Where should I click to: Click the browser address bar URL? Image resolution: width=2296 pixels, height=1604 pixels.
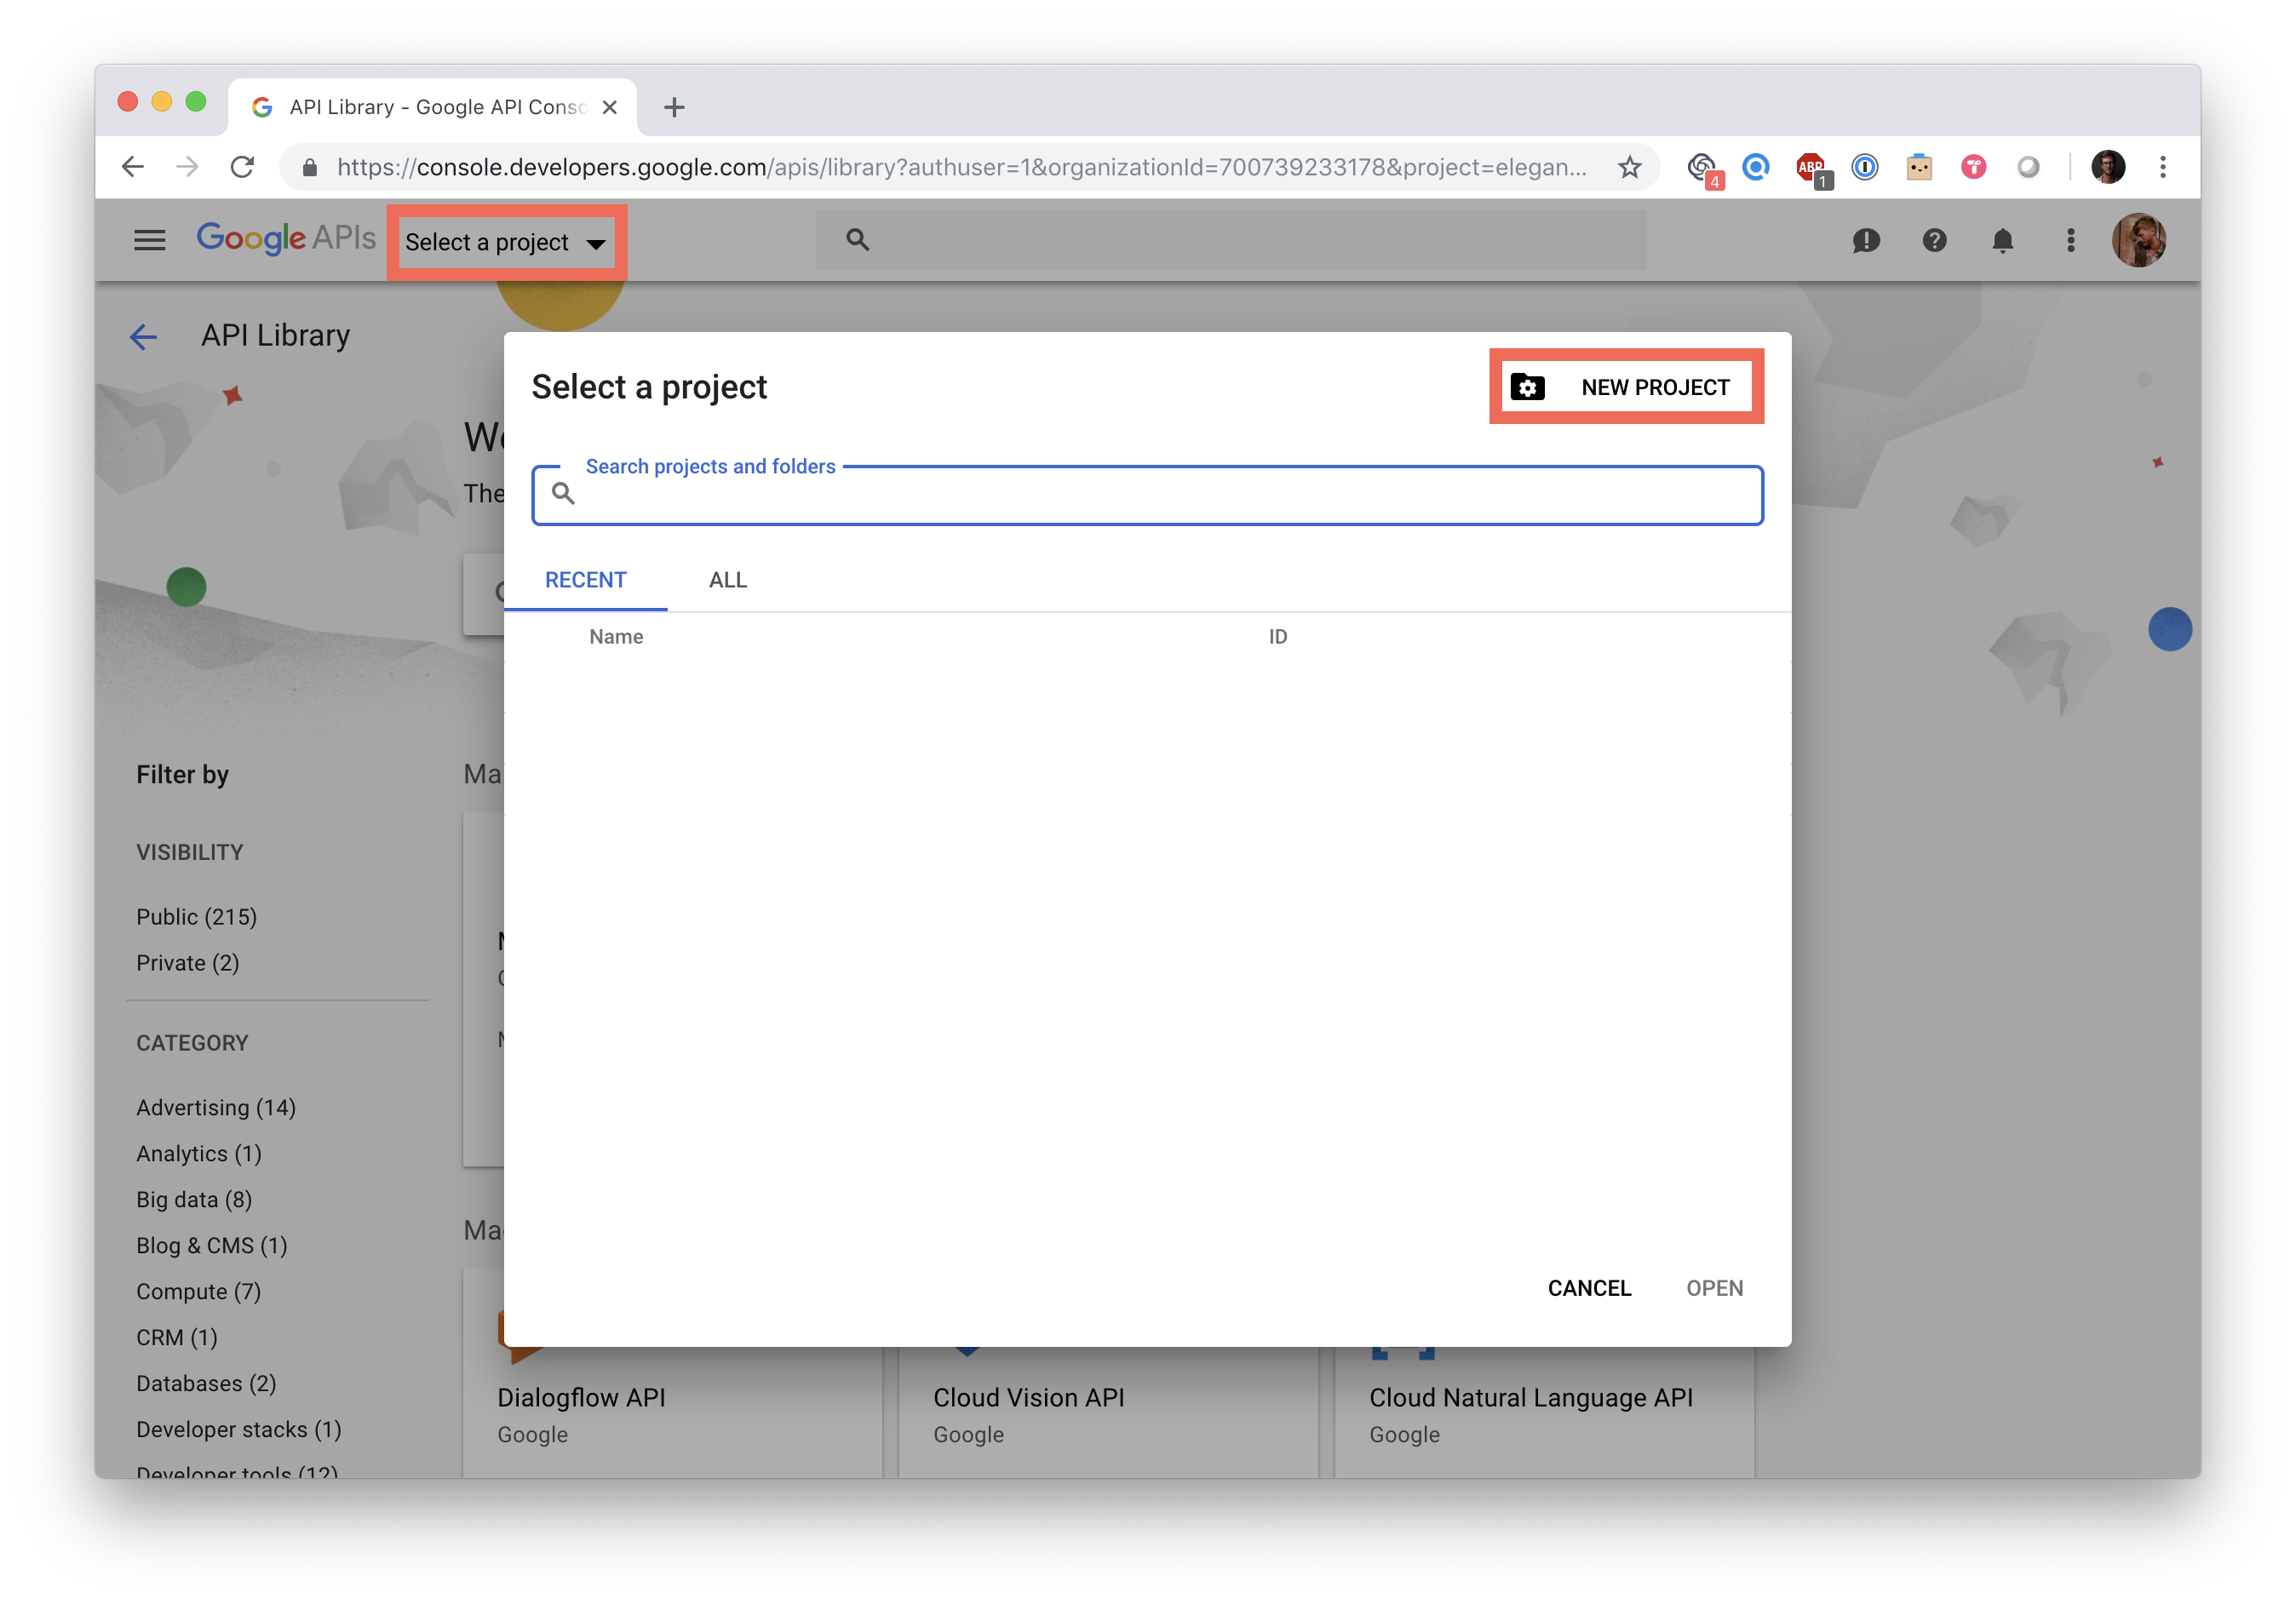click(x=960, y=167)
